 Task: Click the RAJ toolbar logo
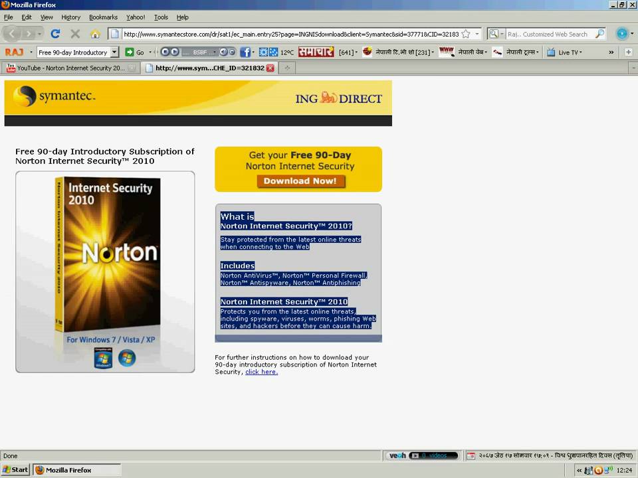coord(15,52)
